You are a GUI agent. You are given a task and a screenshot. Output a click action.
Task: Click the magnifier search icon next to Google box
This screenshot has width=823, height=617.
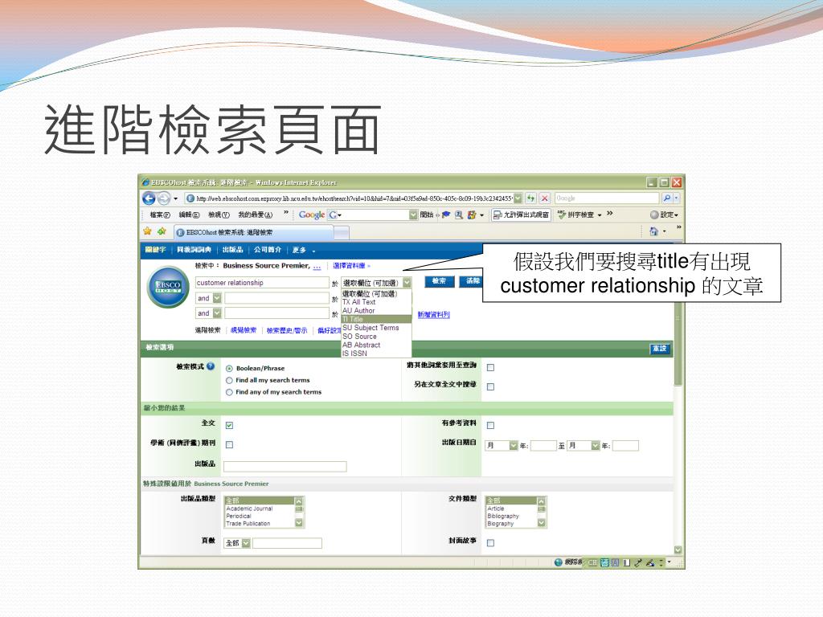point(666,198)
